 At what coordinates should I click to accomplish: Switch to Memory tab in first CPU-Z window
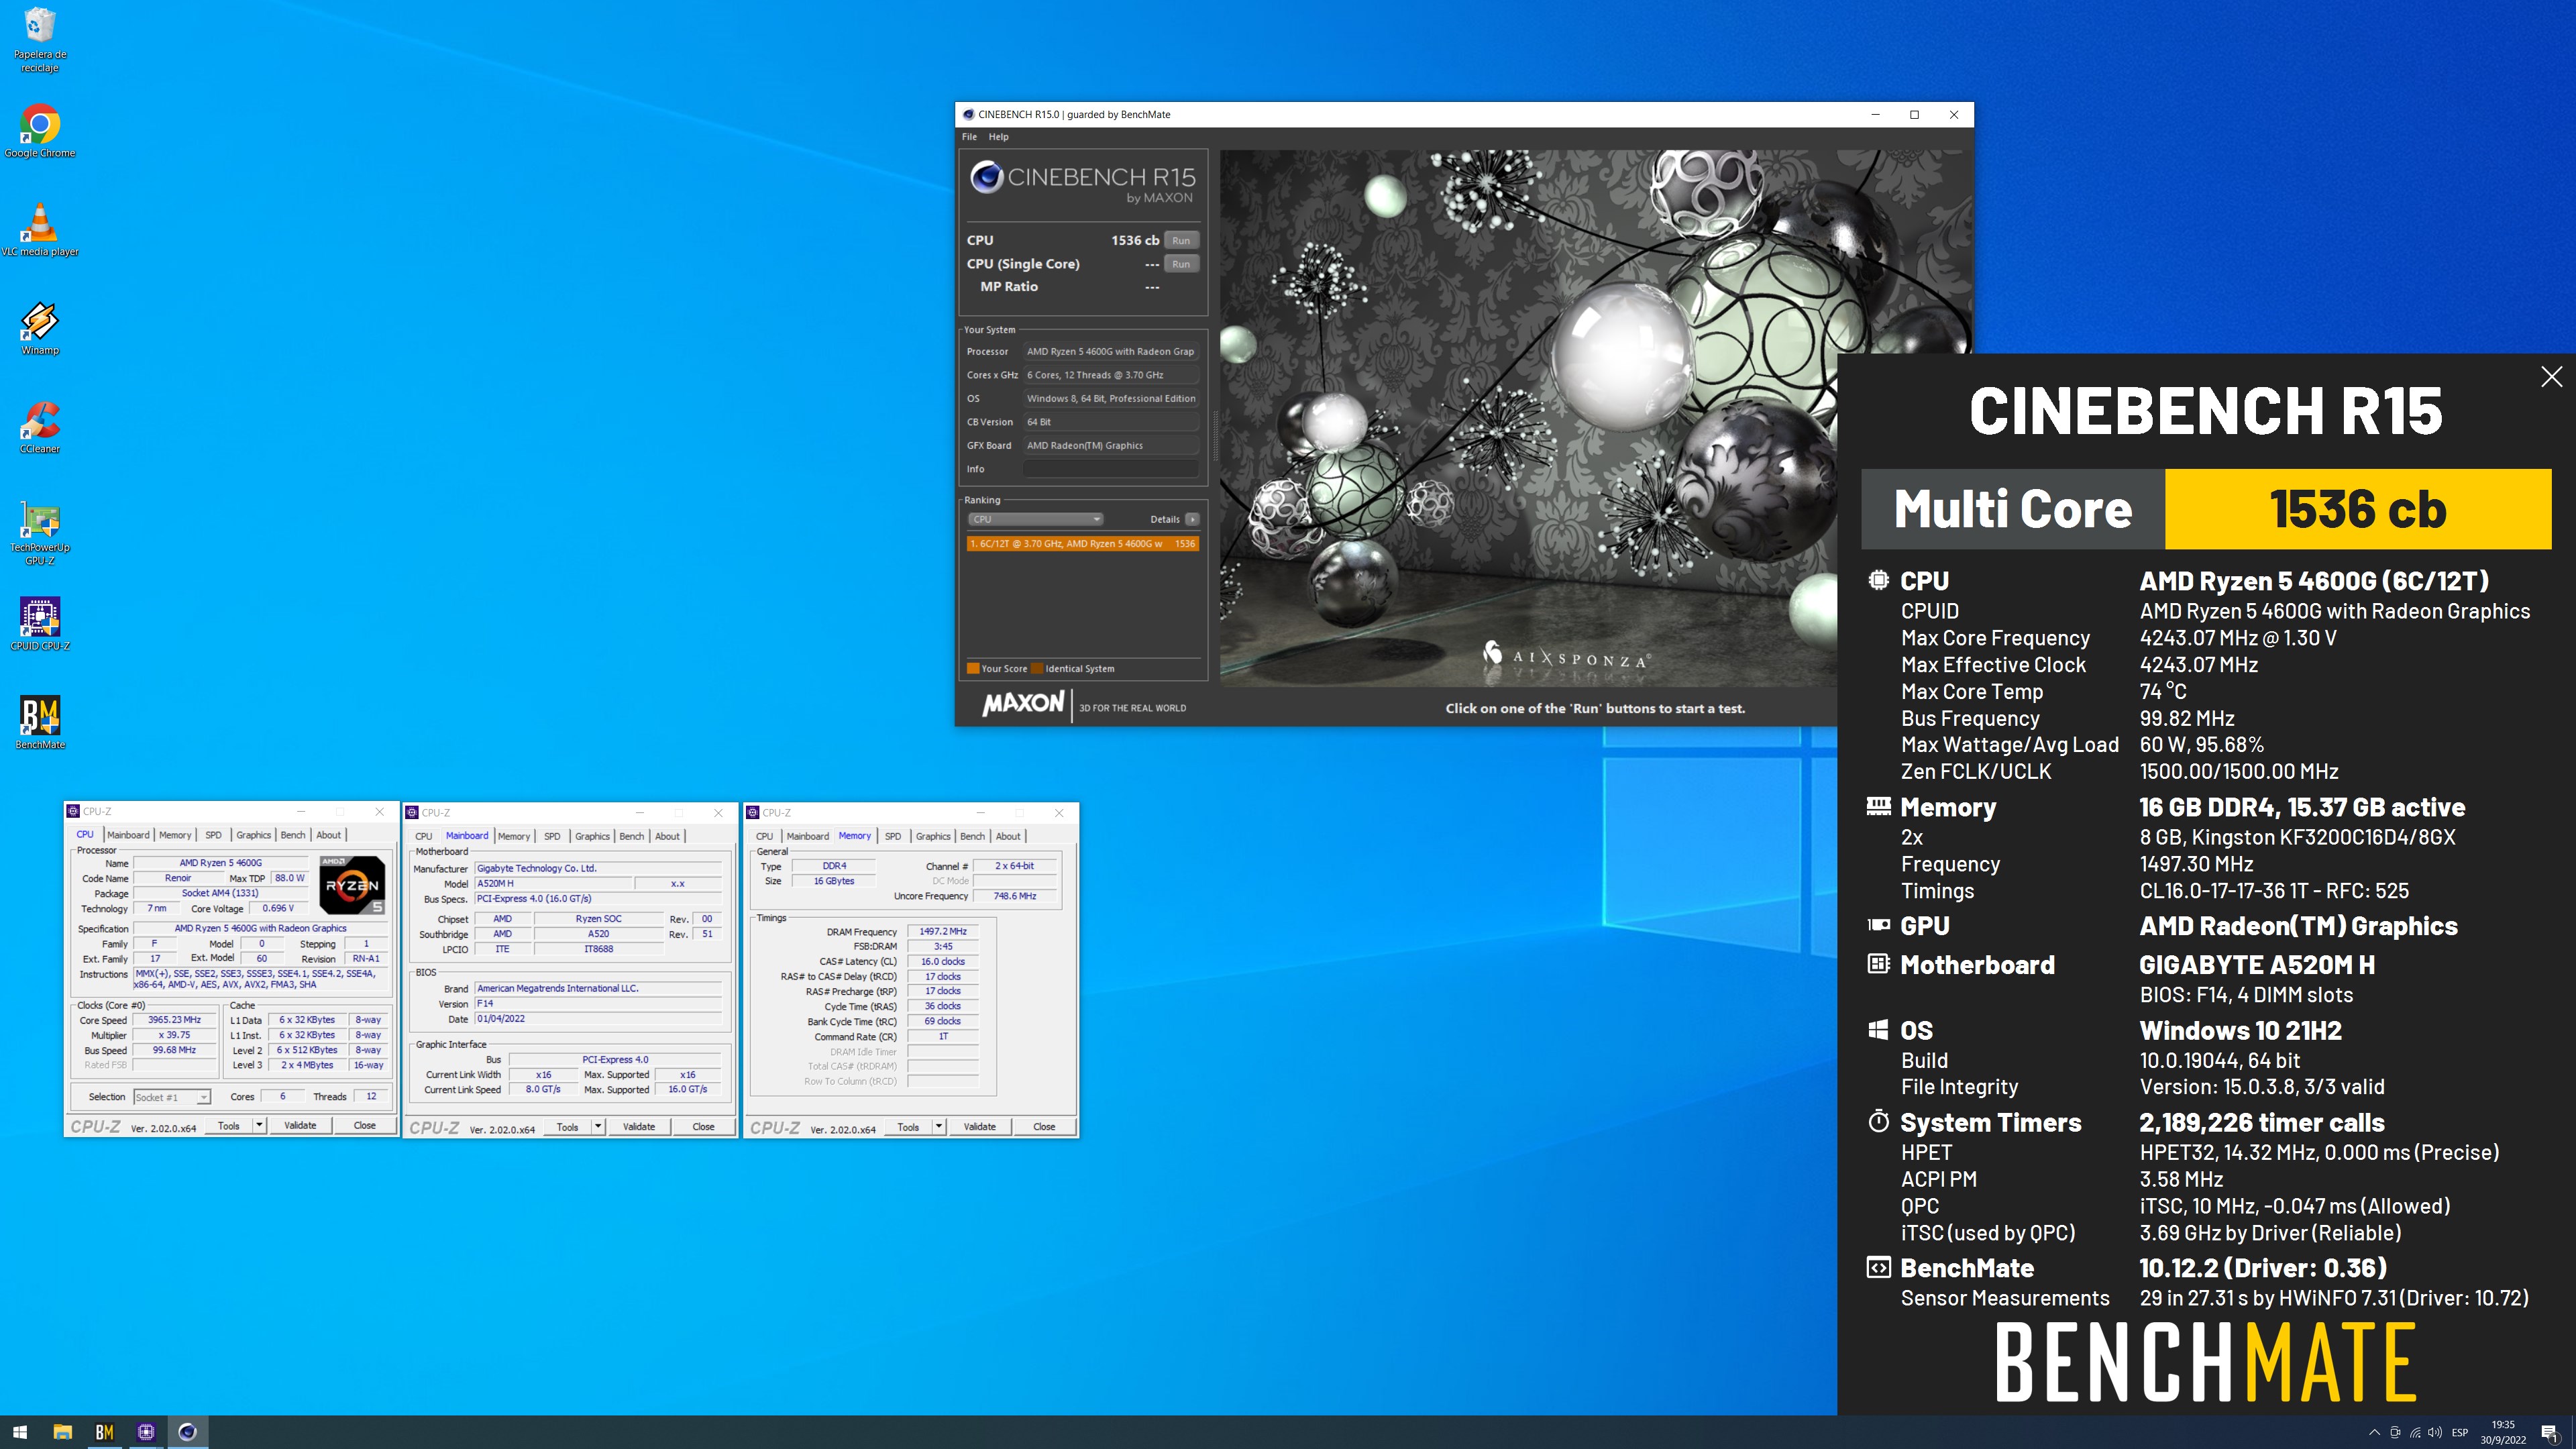[175, 835]
